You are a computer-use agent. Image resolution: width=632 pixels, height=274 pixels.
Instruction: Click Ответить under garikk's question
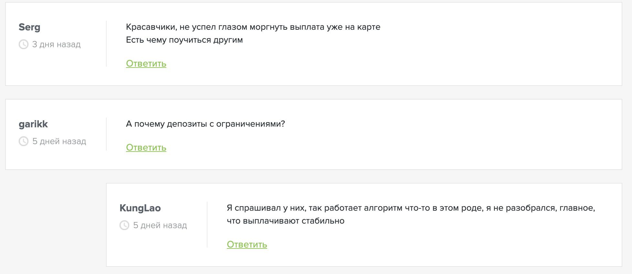pos(146,148)
